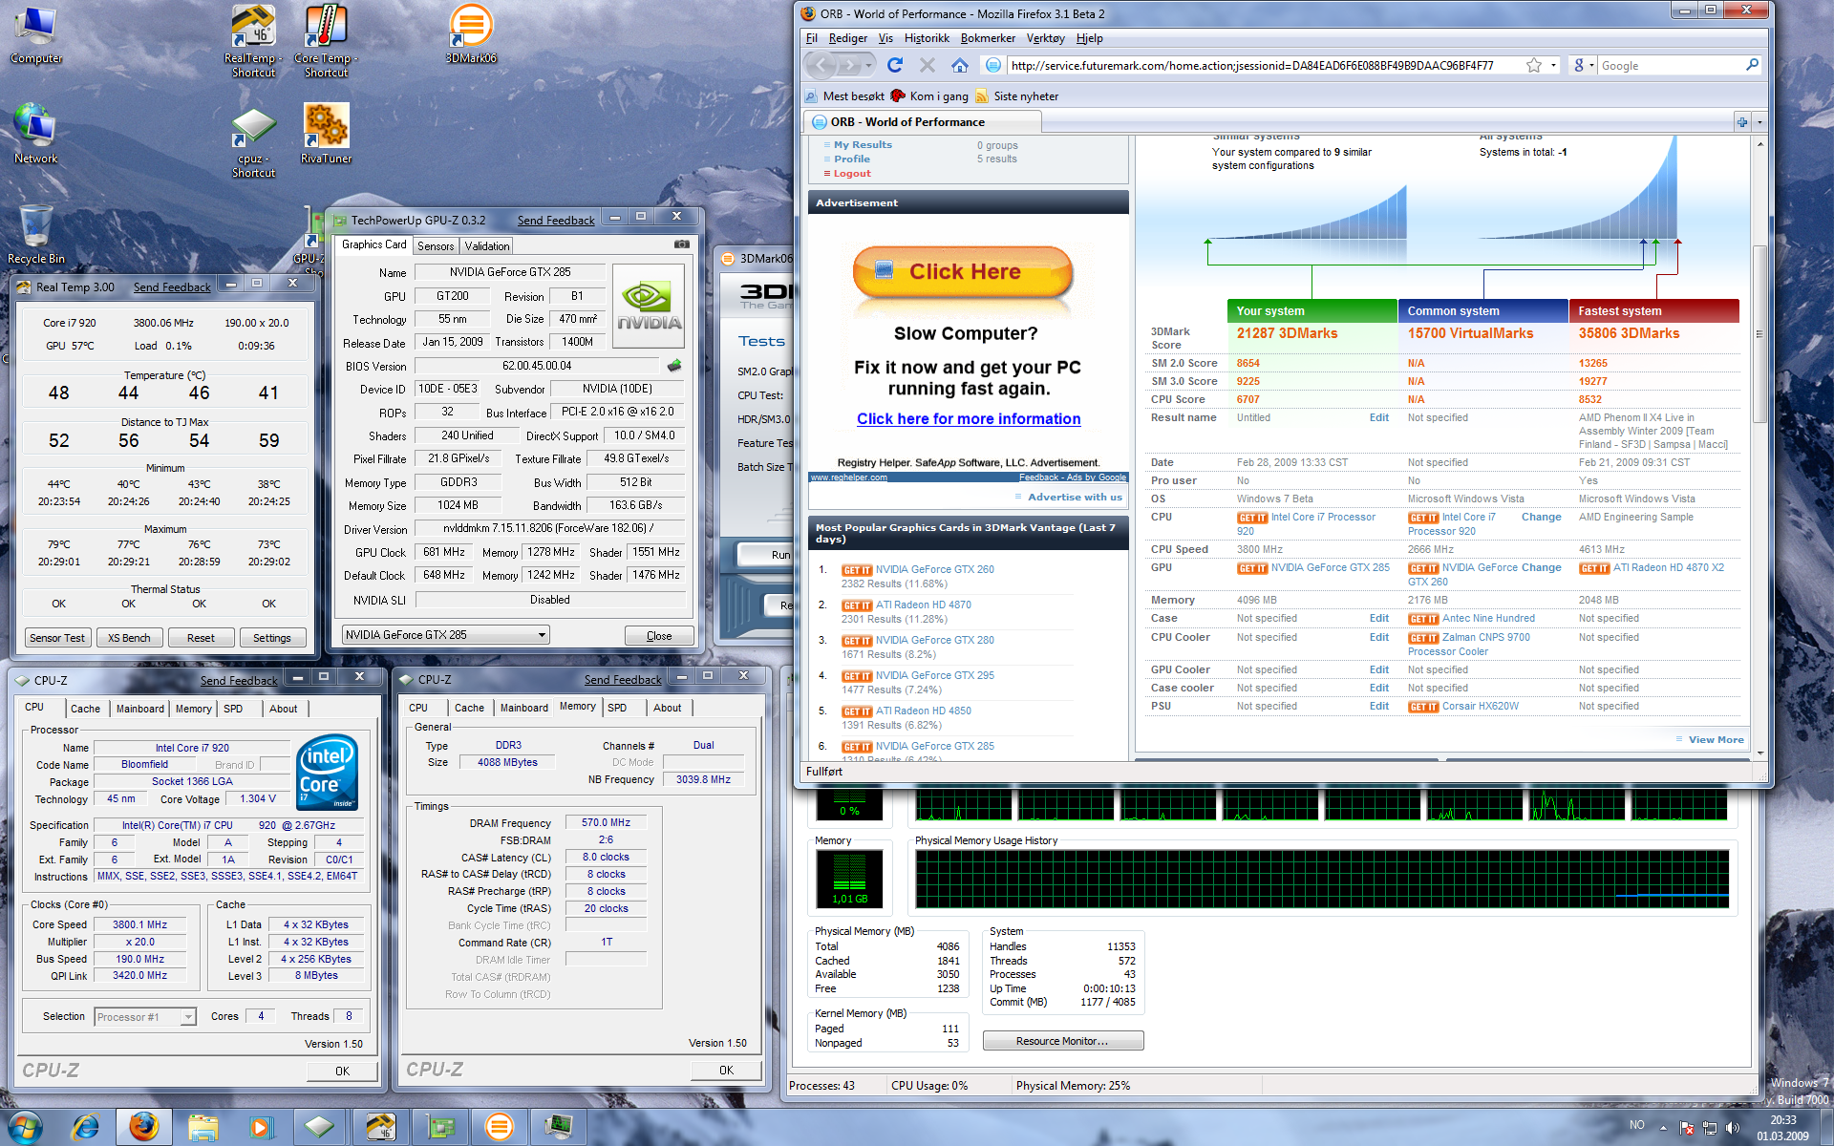Click XS Bench button in Real Temp
Image resolution: width=1834 pixels, height=1146 pixels.
pos(129,637)
